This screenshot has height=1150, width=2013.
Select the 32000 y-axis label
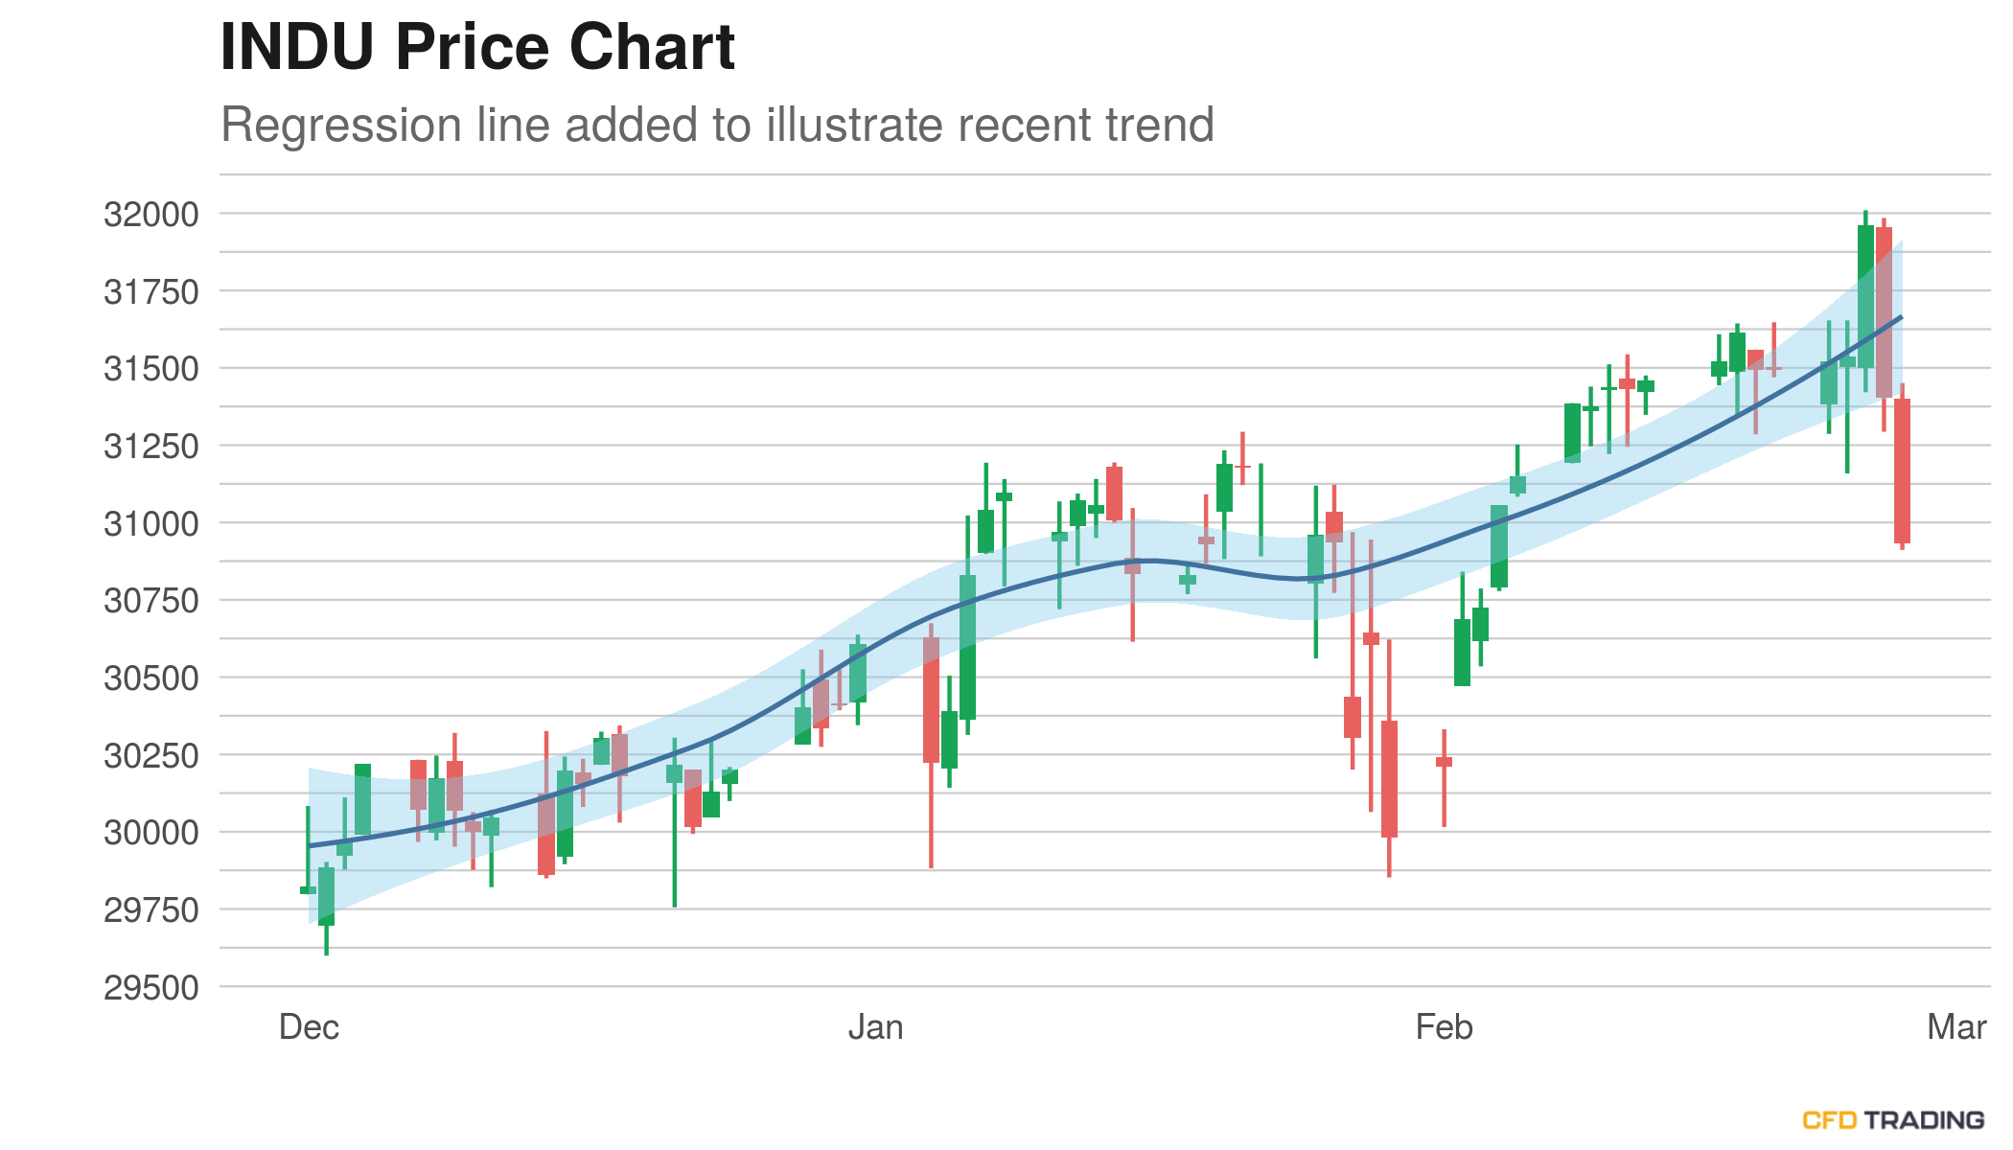pos(151,214)
